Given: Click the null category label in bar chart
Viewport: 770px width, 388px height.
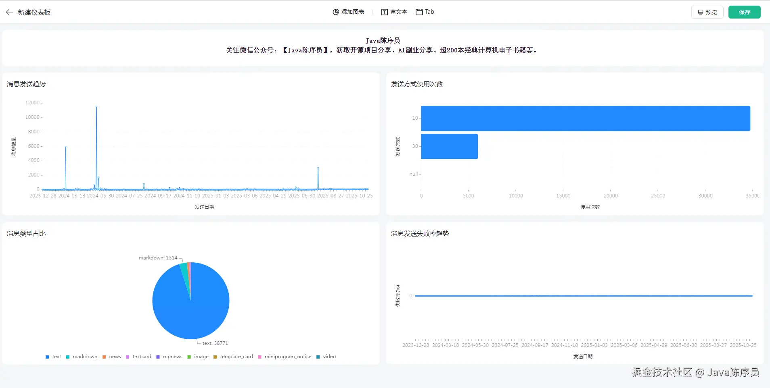Looking at the screenshot, I should [x=414, y=174].
